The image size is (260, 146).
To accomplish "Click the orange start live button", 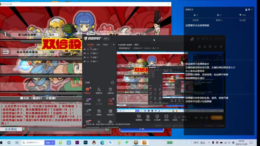I will pos(217,117).
